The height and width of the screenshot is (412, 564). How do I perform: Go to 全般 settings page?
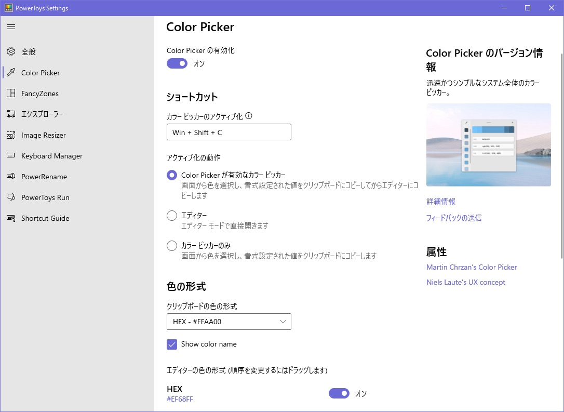pos(77,52)
